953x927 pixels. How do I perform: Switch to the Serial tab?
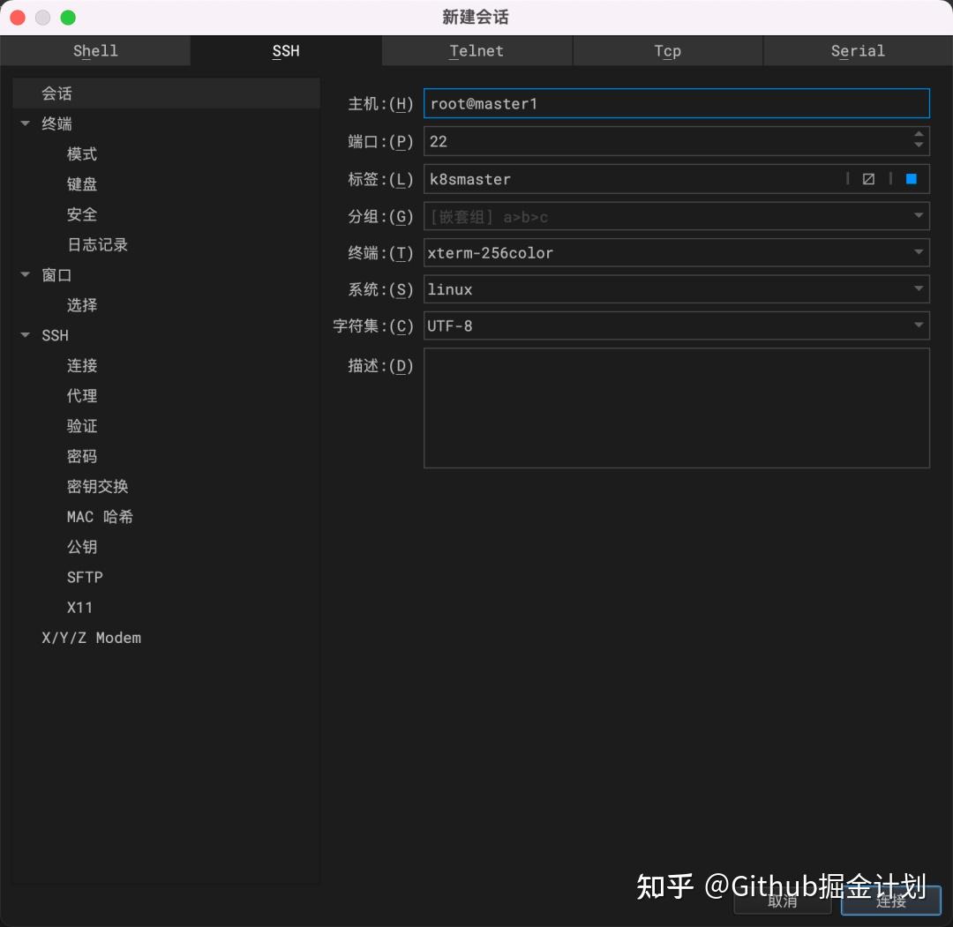[x=858, y=51]
